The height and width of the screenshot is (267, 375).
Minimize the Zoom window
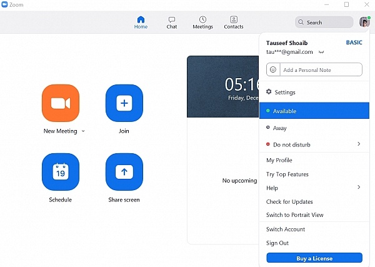[327, 4]
